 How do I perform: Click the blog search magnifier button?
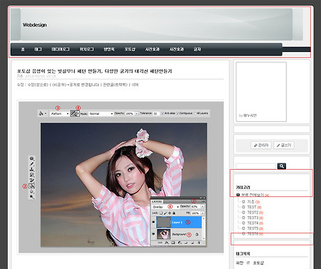pyautogui.click(x=282, y=166)
